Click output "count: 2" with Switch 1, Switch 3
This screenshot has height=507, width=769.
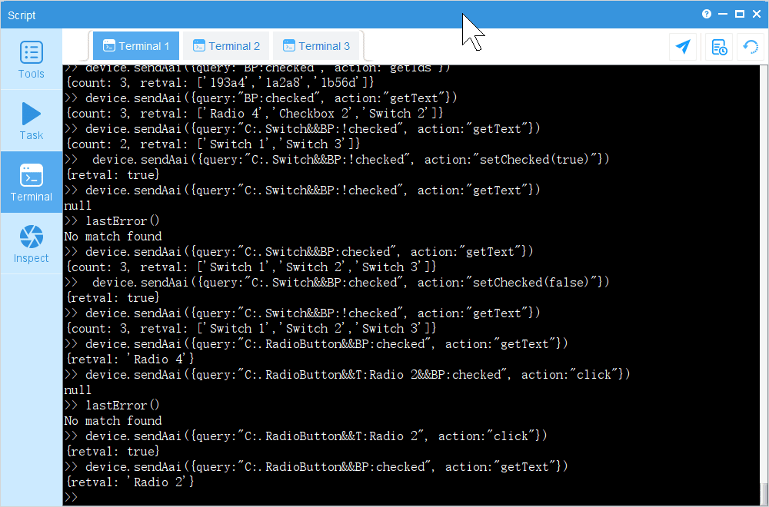tap(213, 144)
